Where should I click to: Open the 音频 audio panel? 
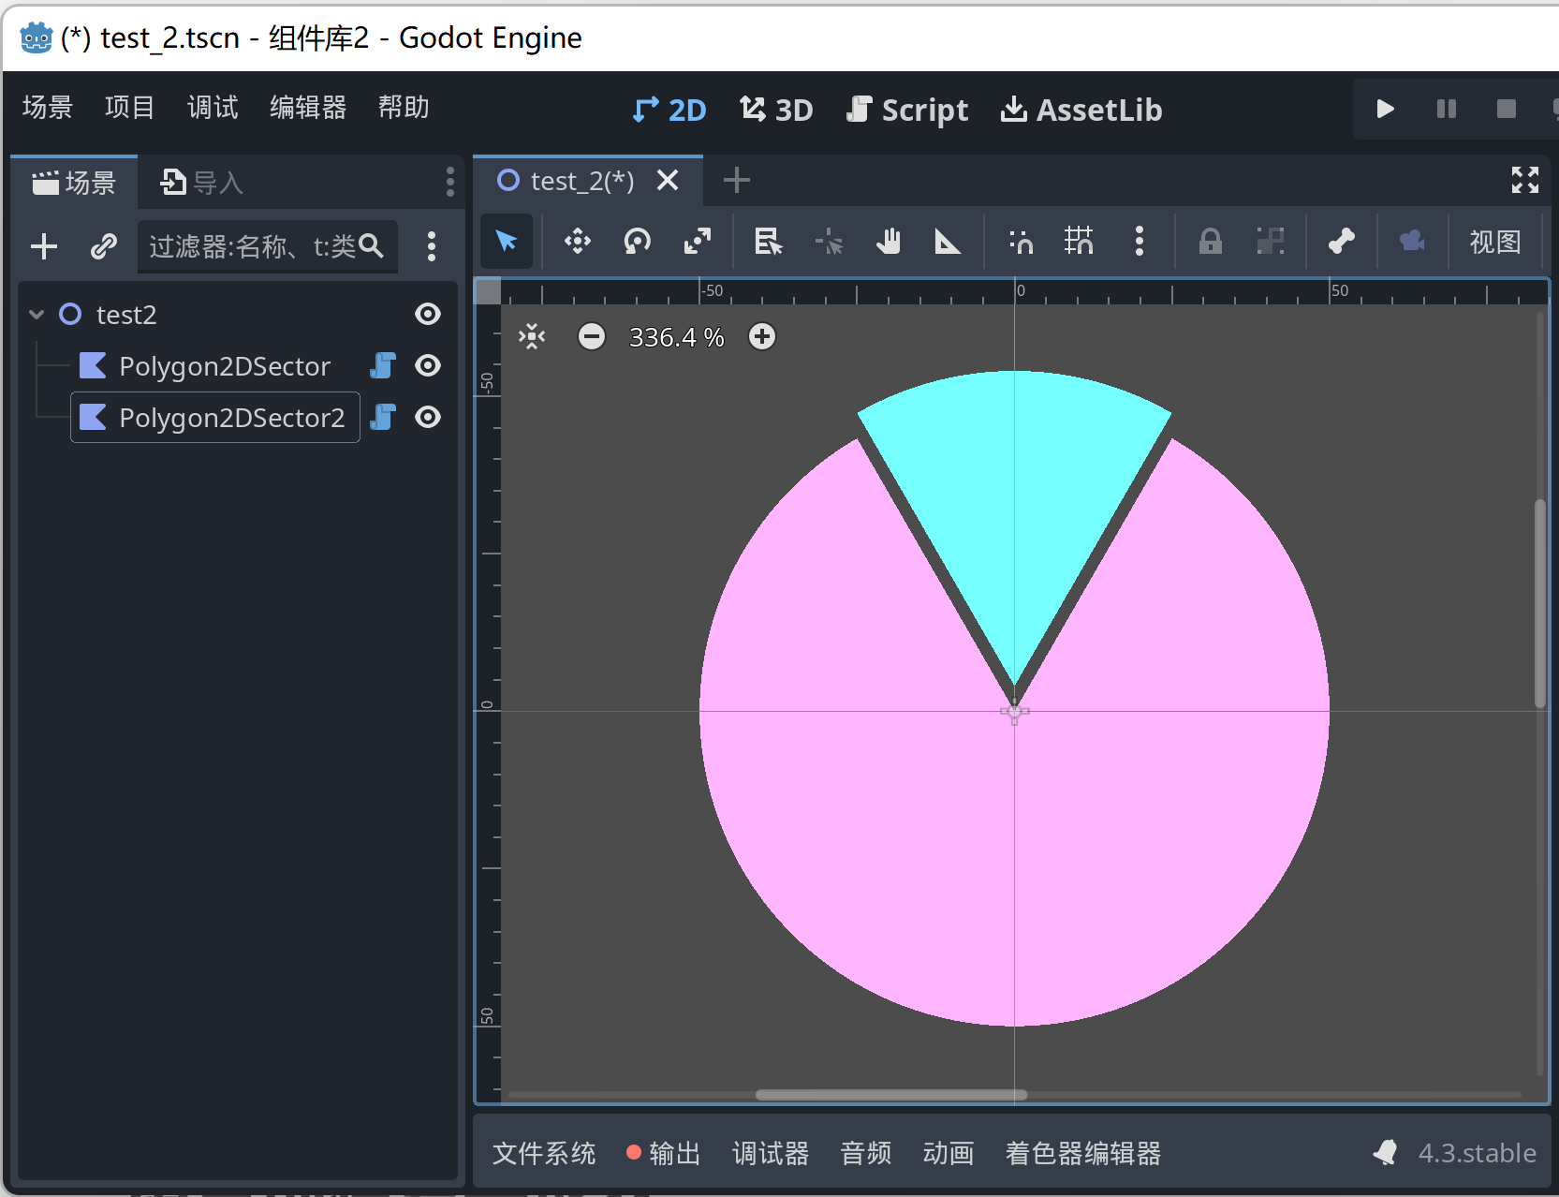pyautogui.click(x=866, y=1153)
